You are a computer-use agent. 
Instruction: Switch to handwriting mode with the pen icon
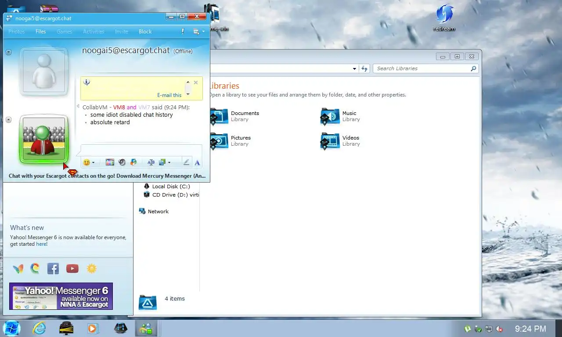click(x=186, y=162)
